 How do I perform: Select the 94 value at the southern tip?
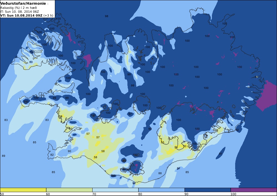coord(134,183)
